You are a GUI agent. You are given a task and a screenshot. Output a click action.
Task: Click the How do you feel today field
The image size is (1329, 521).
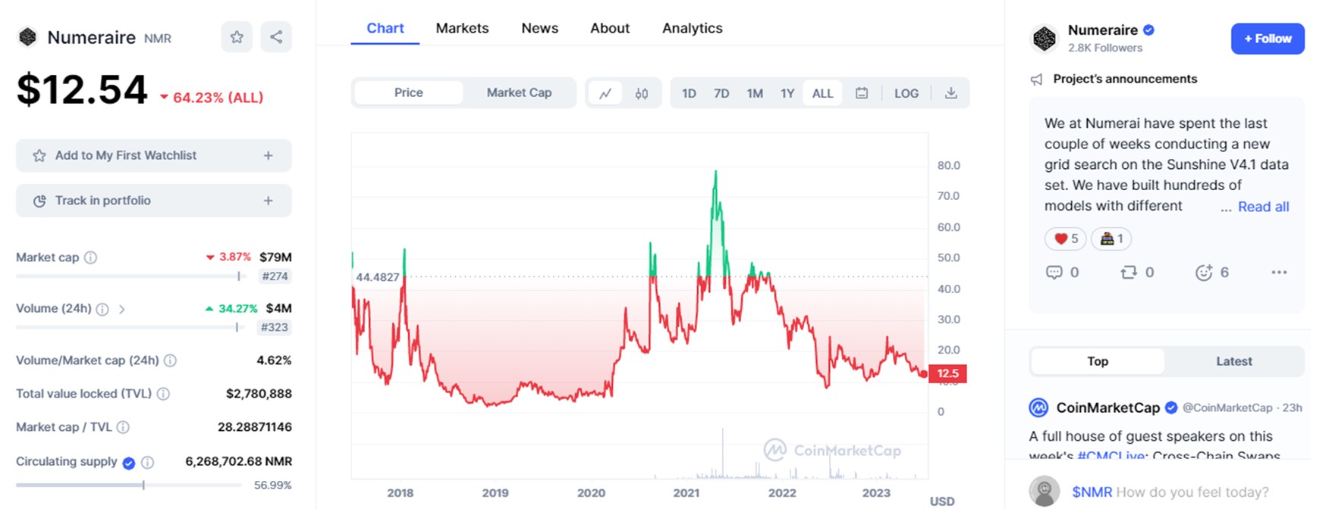coord(1191,492)
